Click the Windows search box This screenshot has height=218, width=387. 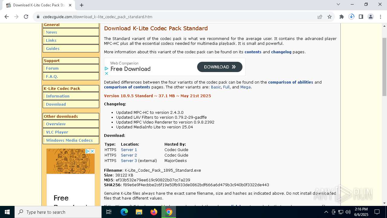[x=58, y=212]
